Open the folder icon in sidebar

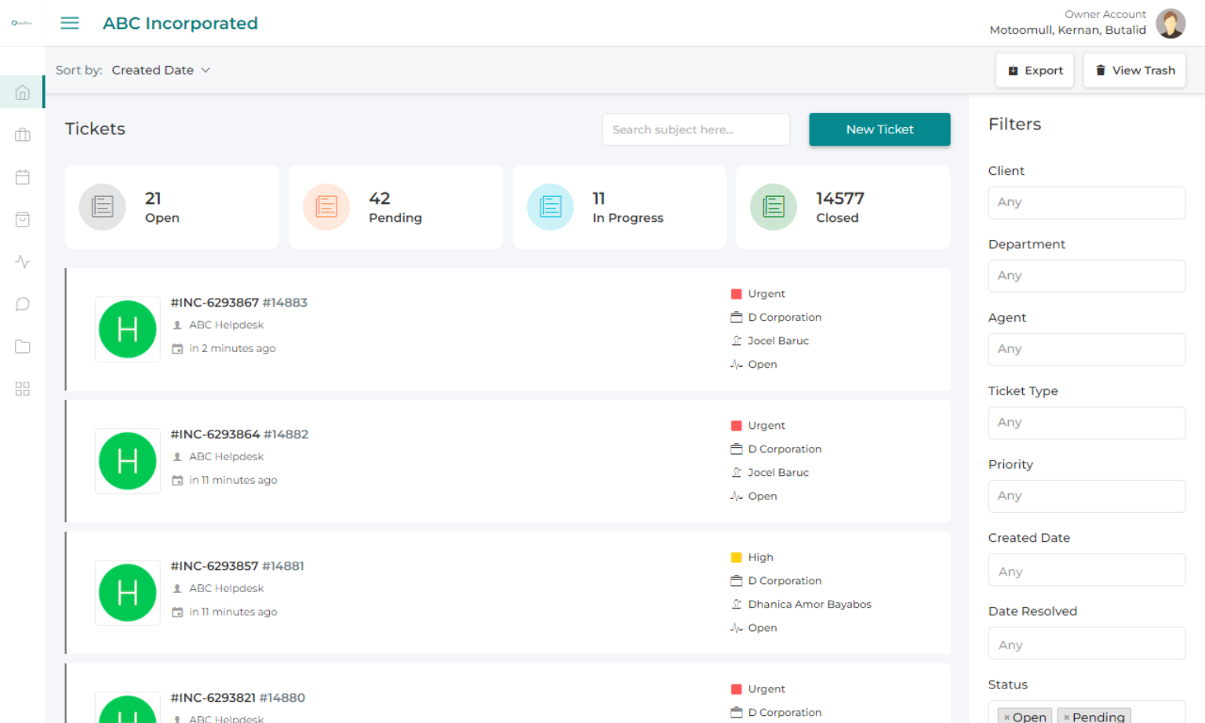point(23,347)
